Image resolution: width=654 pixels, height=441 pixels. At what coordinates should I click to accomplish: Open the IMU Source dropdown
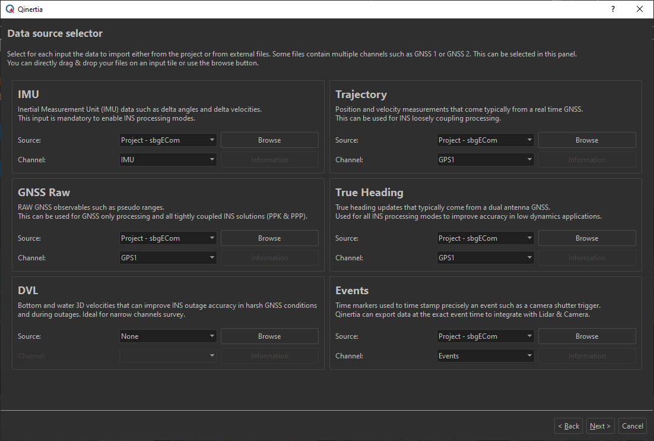168,140
